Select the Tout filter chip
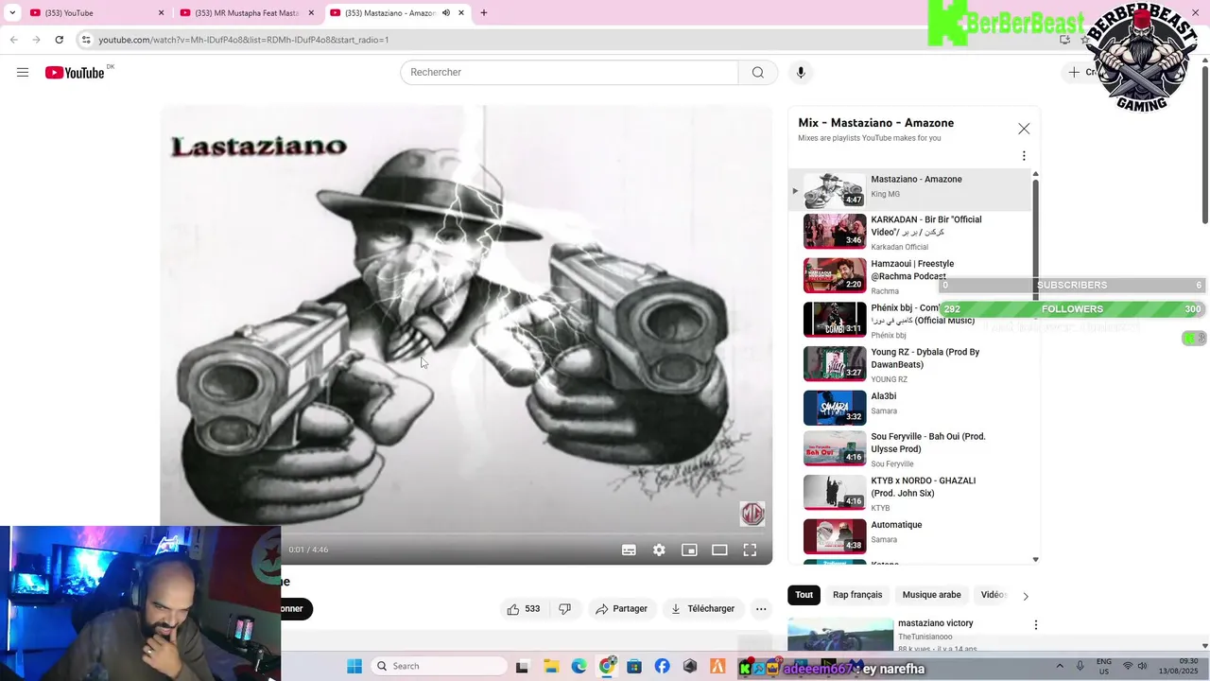The width and height of the screenshot is (1210, 681). coord(804,595)
